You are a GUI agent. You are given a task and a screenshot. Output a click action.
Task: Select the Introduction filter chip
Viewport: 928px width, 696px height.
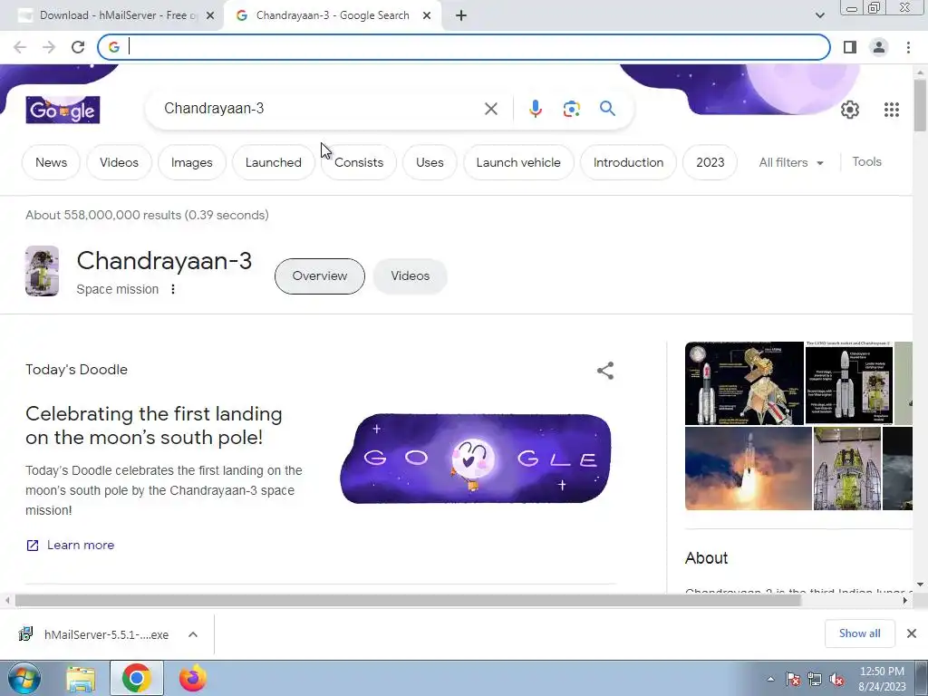629,162
